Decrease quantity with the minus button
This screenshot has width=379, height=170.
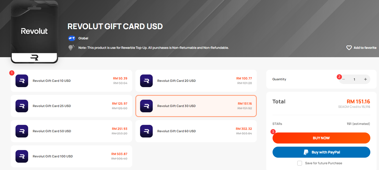(x=344, y=79)
